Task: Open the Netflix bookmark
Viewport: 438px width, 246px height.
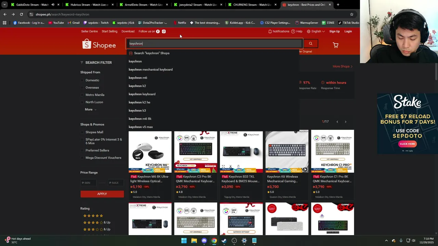Action: click(x=180, y=23)
